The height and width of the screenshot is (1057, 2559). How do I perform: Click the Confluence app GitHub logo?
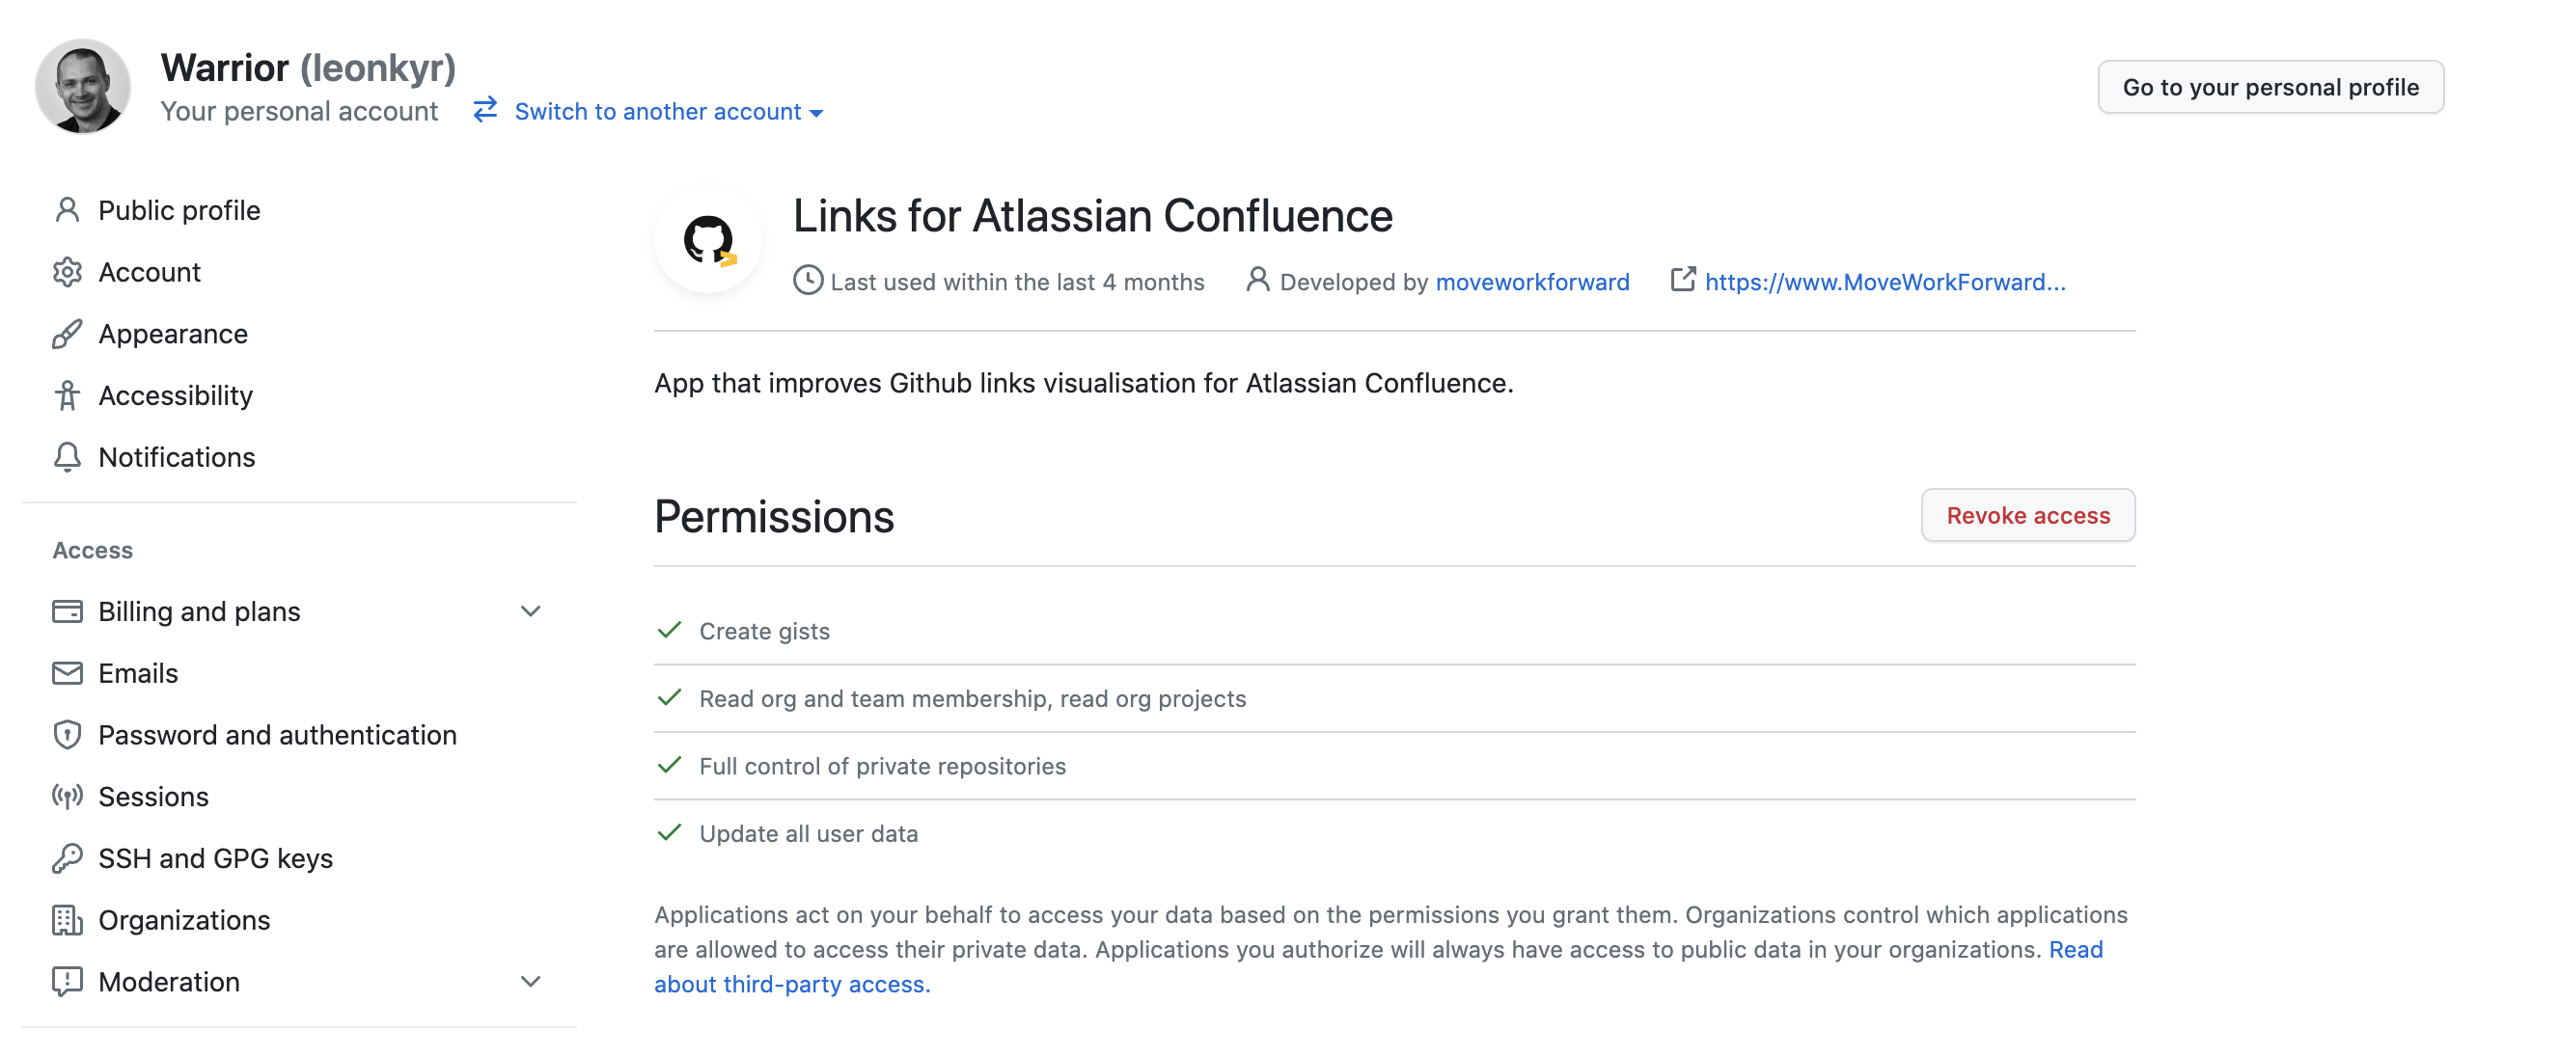[x=708, y=240]
